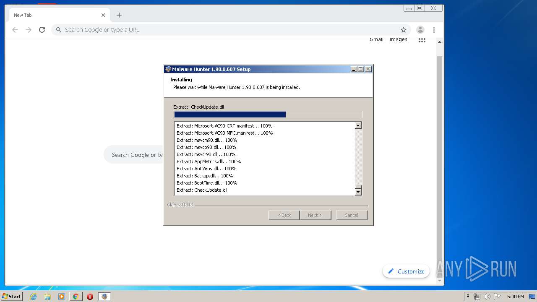537x302 pixels.
Task: Click the Action Center flag icon
Action: (x=497, y=297)
